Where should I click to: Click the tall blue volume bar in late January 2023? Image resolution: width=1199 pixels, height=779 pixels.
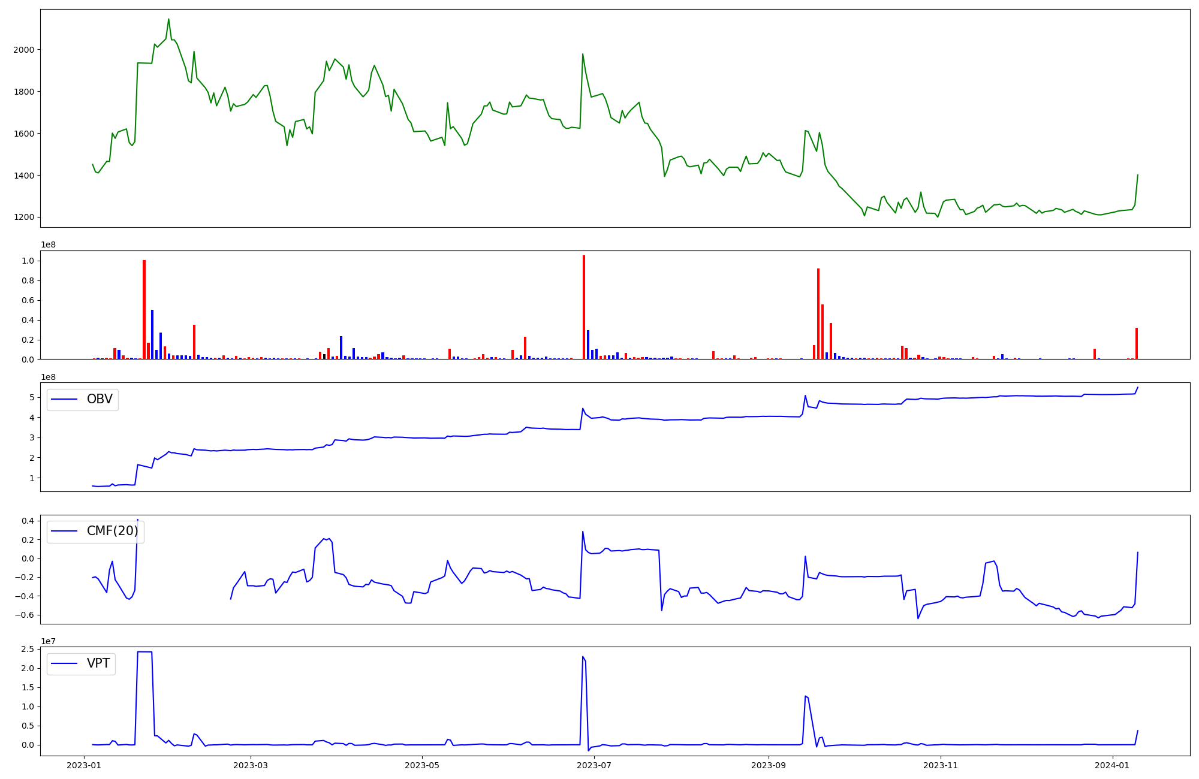(152, 334)
